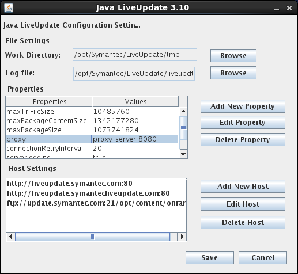
Task: Click properties table scroll down arrow
Action: click(183, 154)
